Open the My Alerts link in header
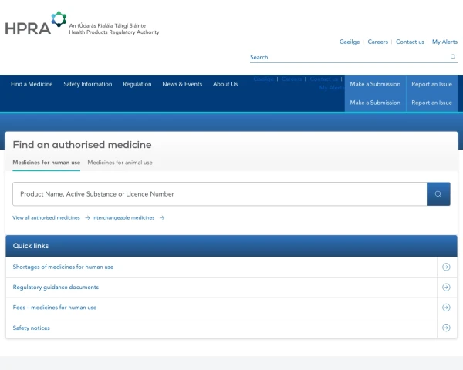 [x=444, y=42]
